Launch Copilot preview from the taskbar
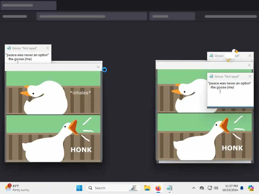Image resolution: width=259 pixels, height=194 pixels. (251, 188)
